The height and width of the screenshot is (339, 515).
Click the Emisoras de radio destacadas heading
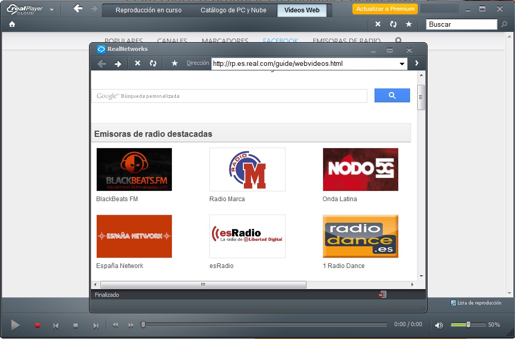[x=153, y=134]
